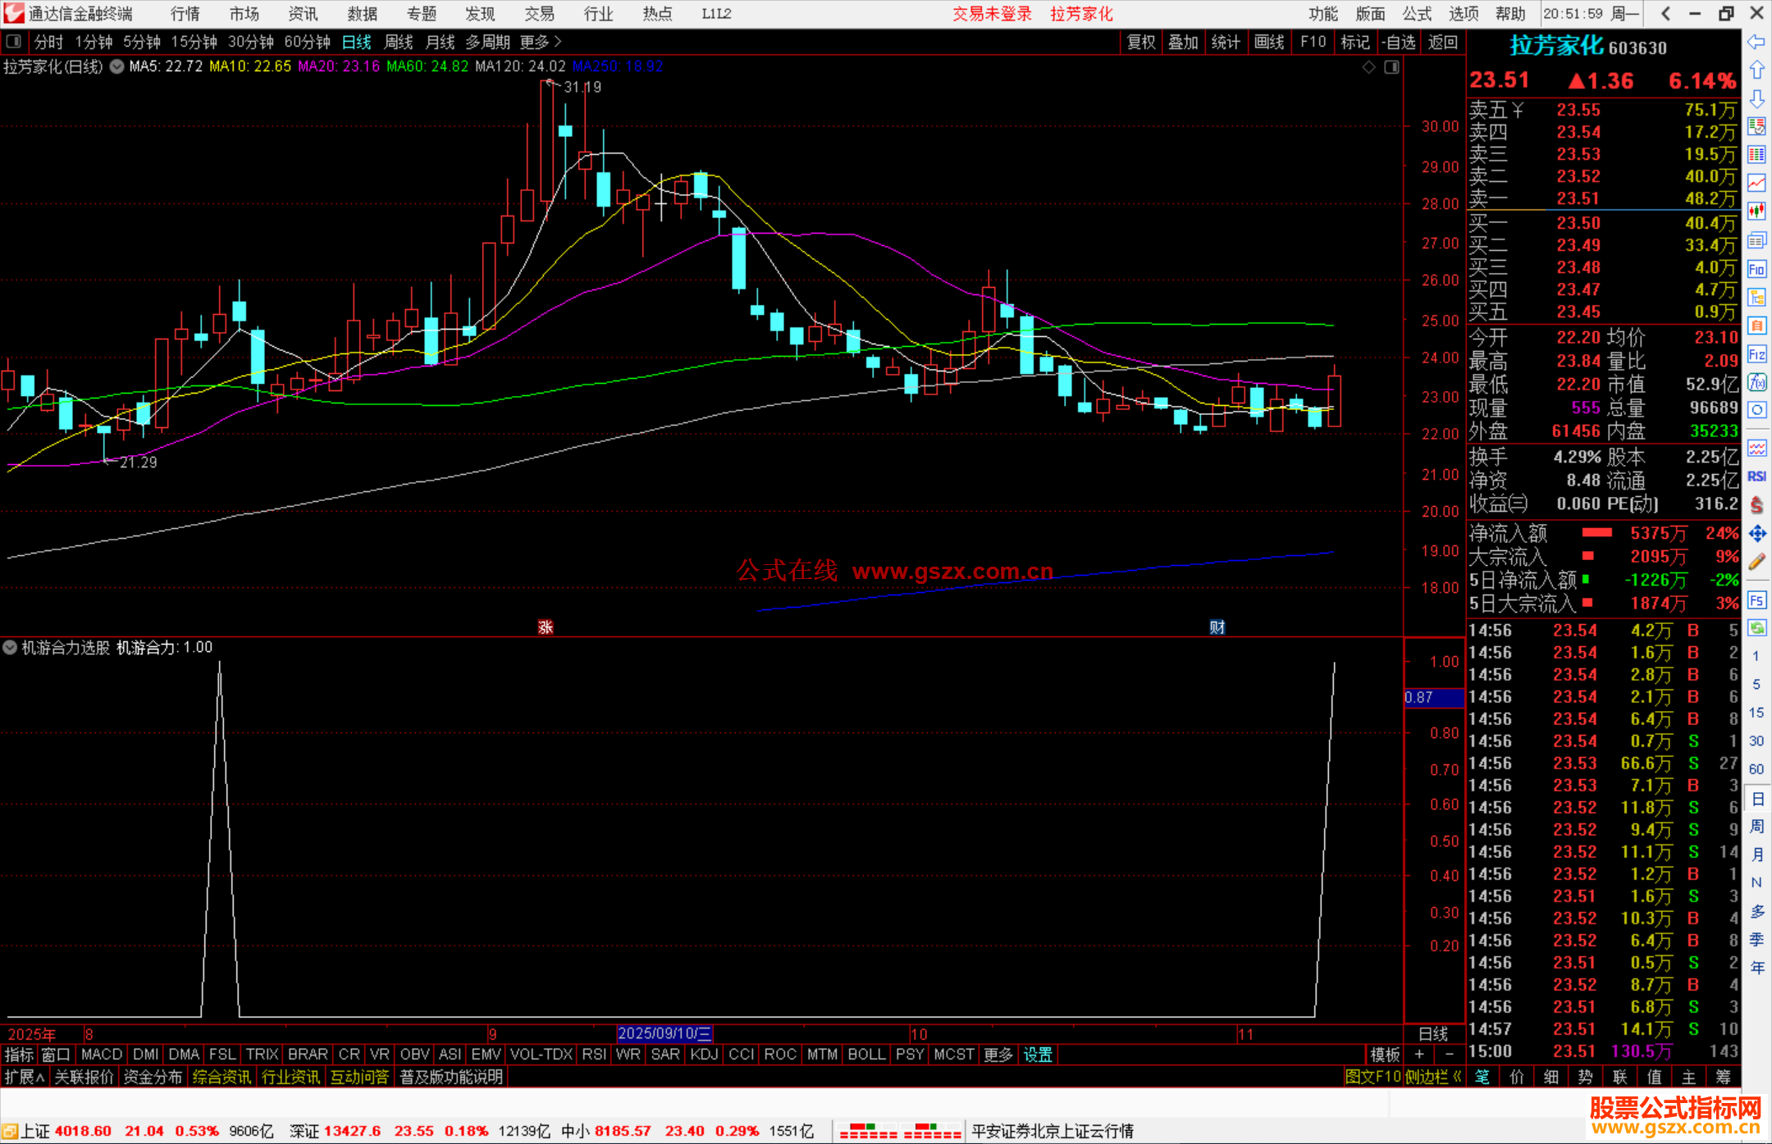Collapse the 侧边栏 sidebar
Image resolution: width=1772 pixels, height=1144 pixels.
coord(1432,1077)
